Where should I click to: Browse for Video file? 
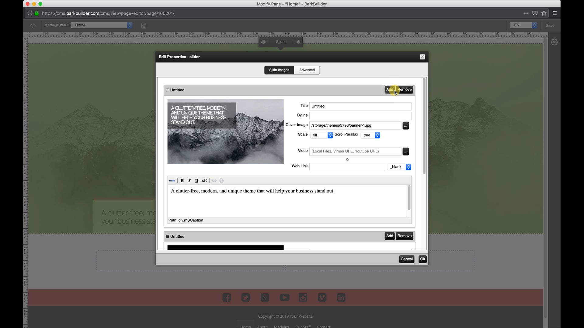[x=406, y=152]
